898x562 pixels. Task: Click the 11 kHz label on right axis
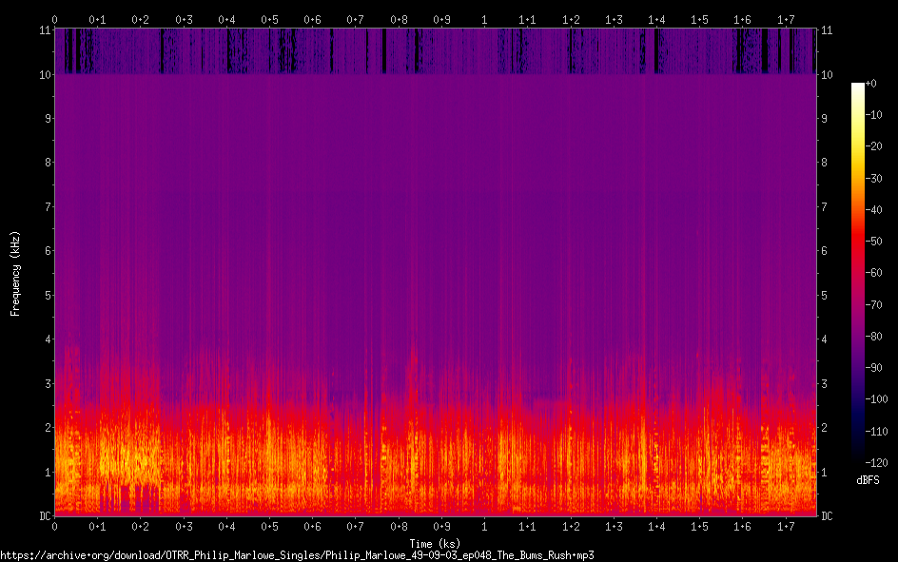click(x=827, y=30)
